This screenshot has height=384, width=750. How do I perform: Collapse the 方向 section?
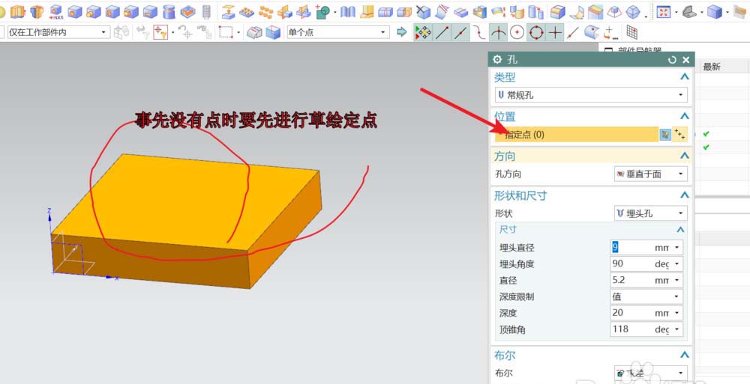tap(685, 156)
